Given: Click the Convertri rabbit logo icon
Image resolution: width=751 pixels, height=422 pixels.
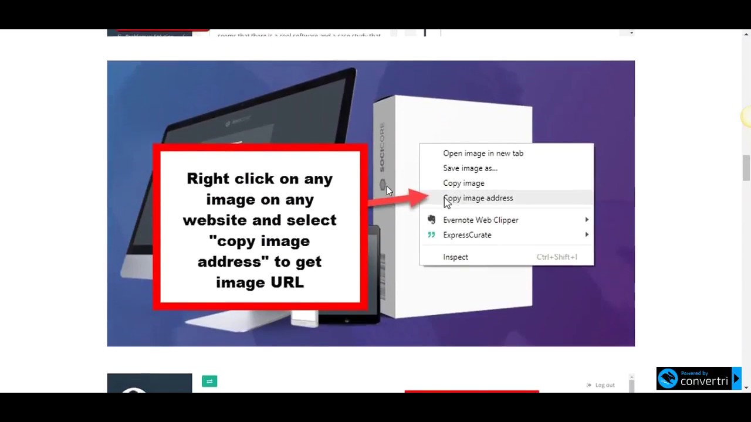Looking at the screenshot, I should pyautogui.click(x=668, y=379).
